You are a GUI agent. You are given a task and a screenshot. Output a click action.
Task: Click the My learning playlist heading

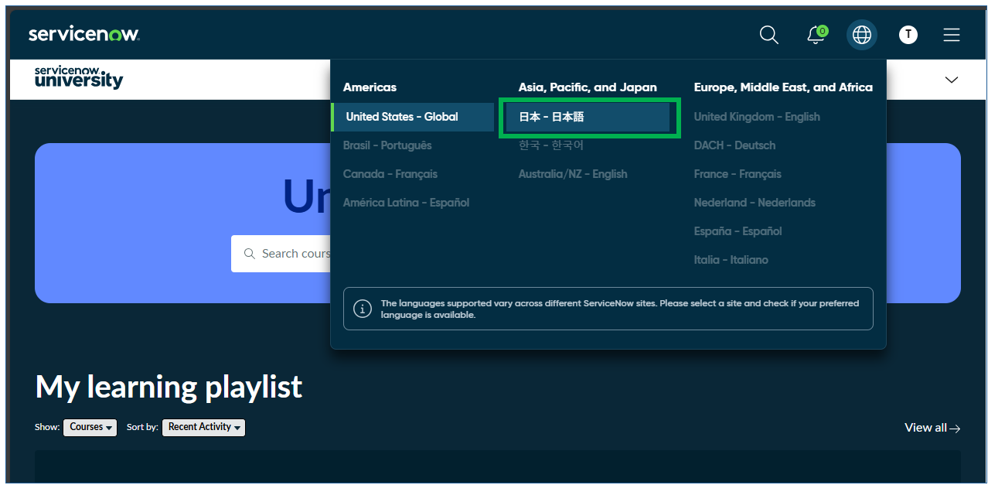click(169, 387)
